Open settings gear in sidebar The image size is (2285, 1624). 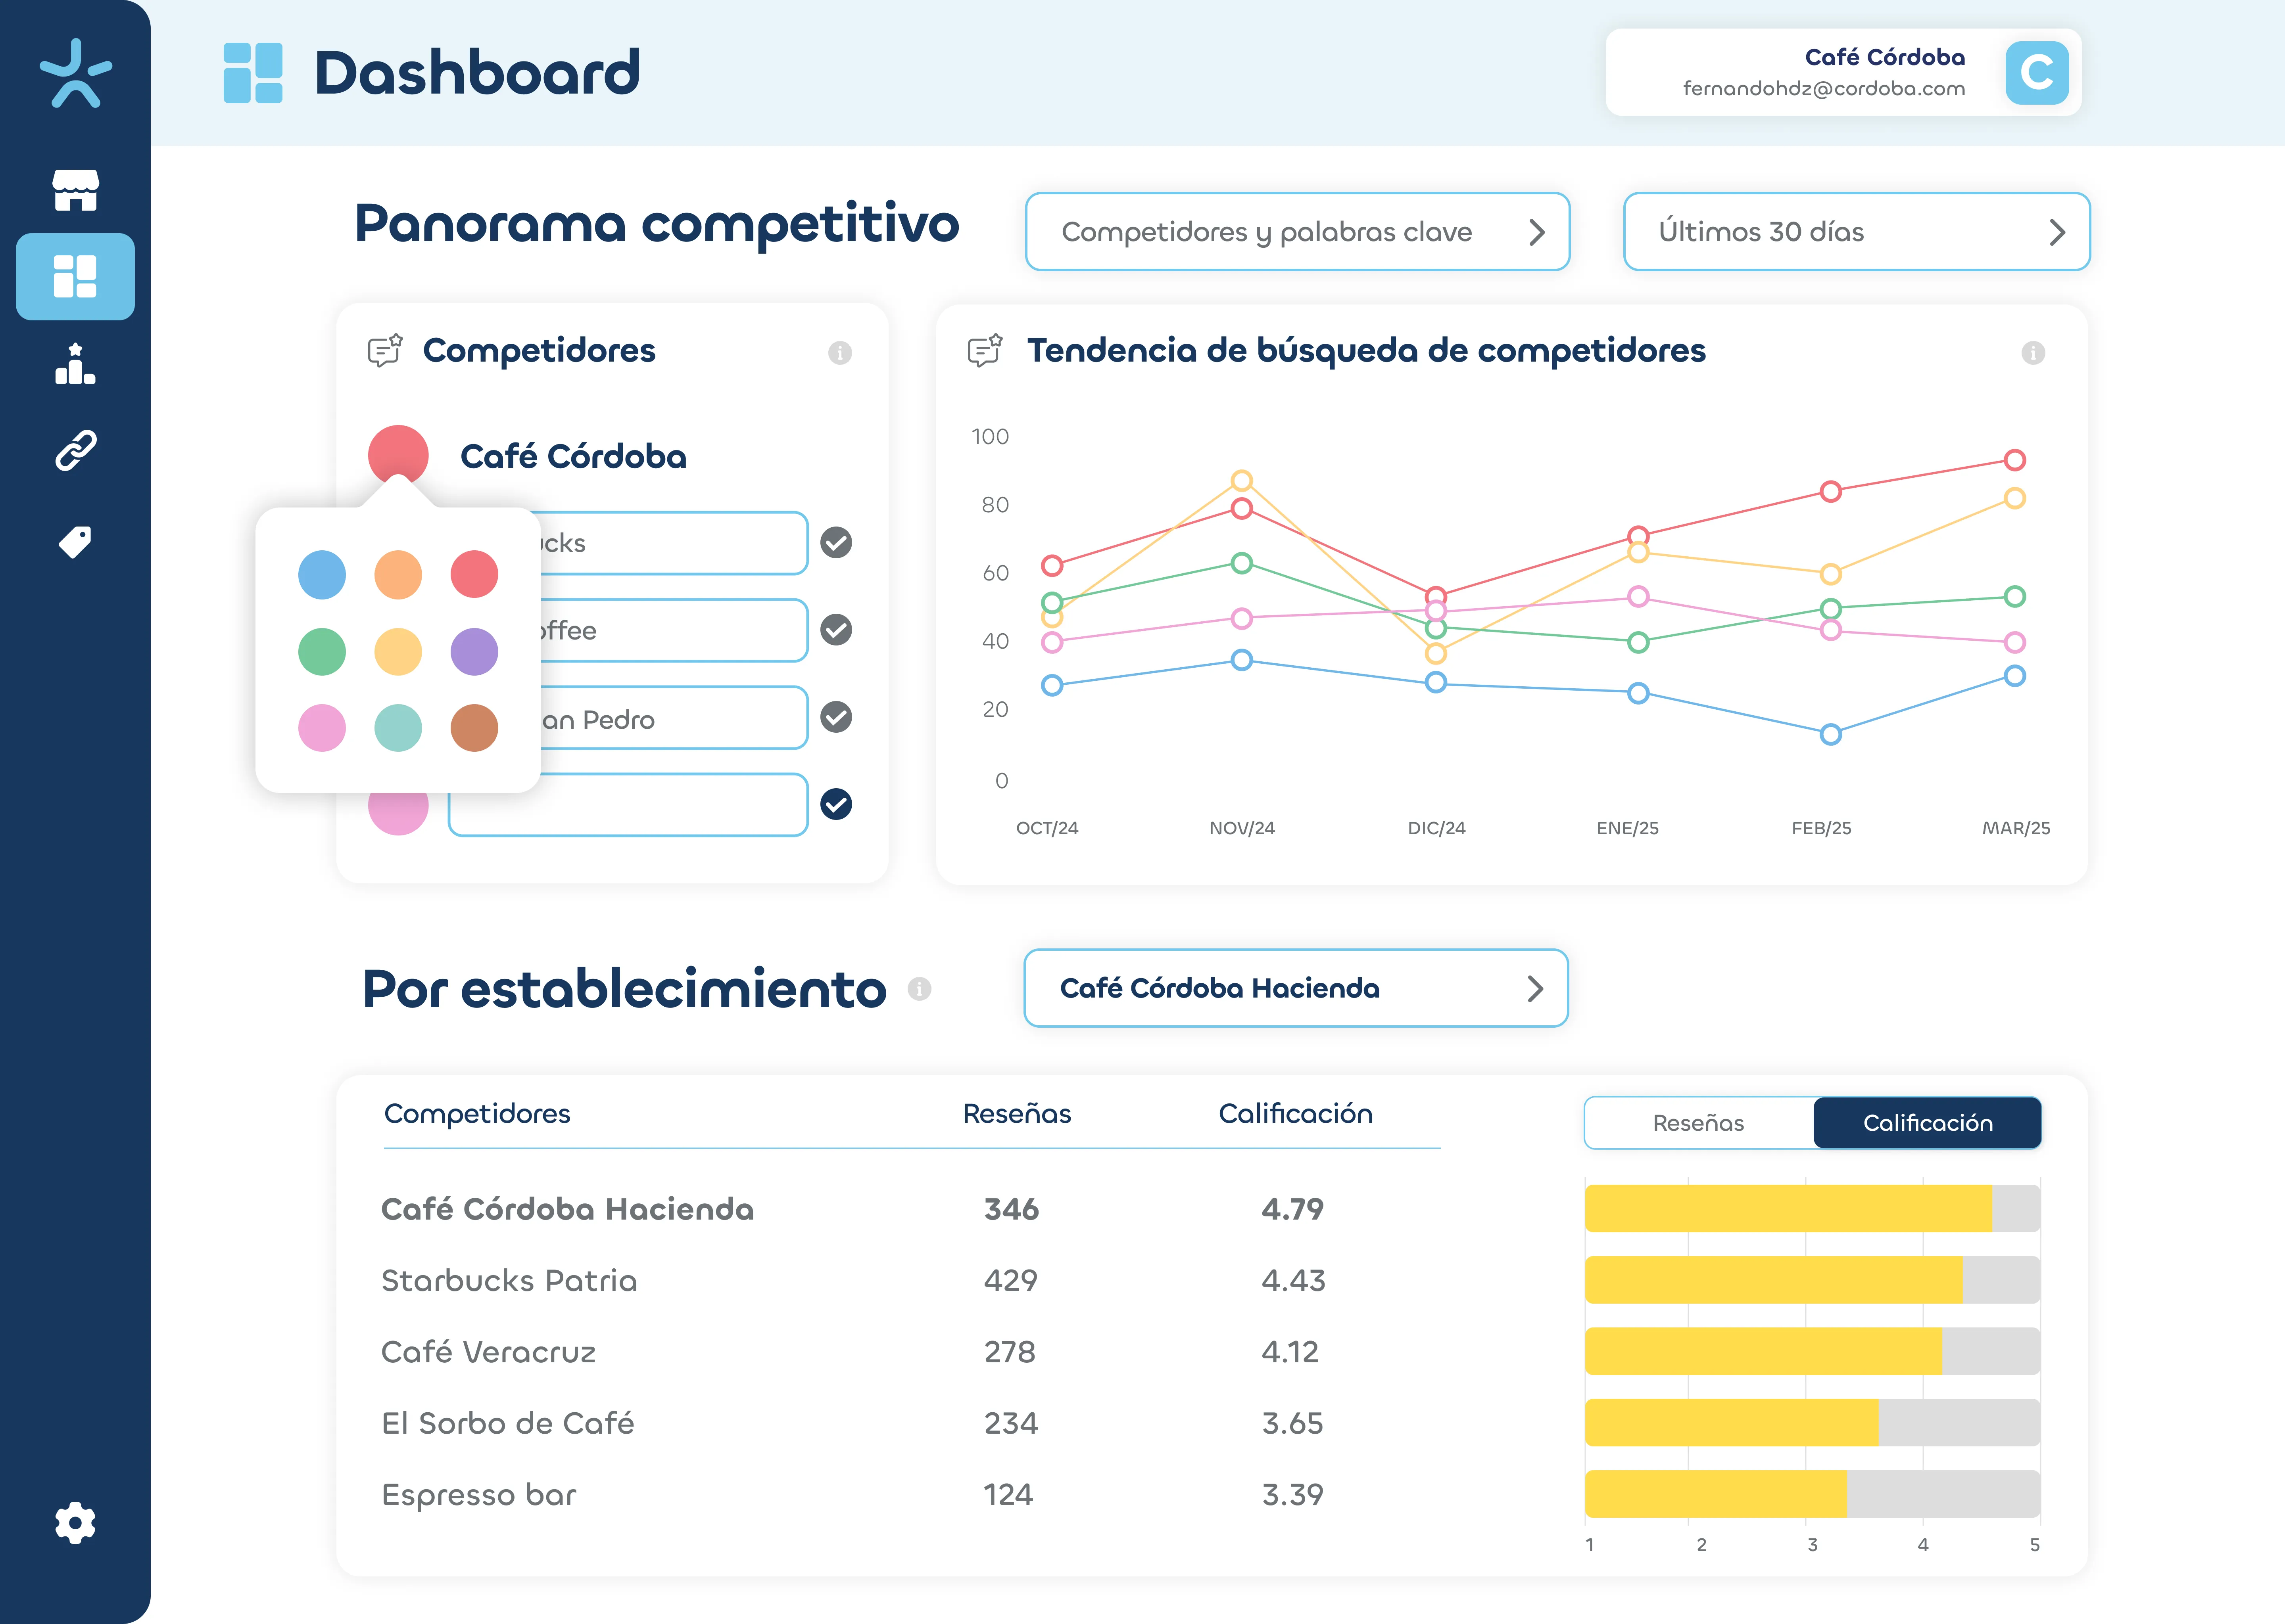(75, 1523)
